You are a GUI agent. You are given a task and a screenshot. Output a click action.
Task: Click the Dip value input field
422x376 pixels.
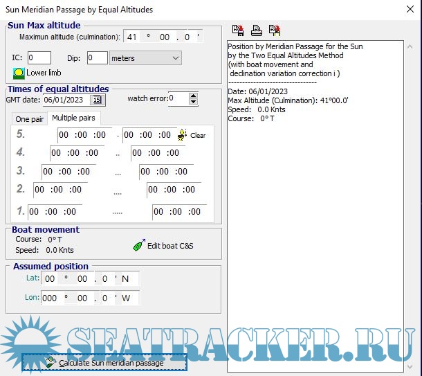pyautogui.click(x=97, y=58)
